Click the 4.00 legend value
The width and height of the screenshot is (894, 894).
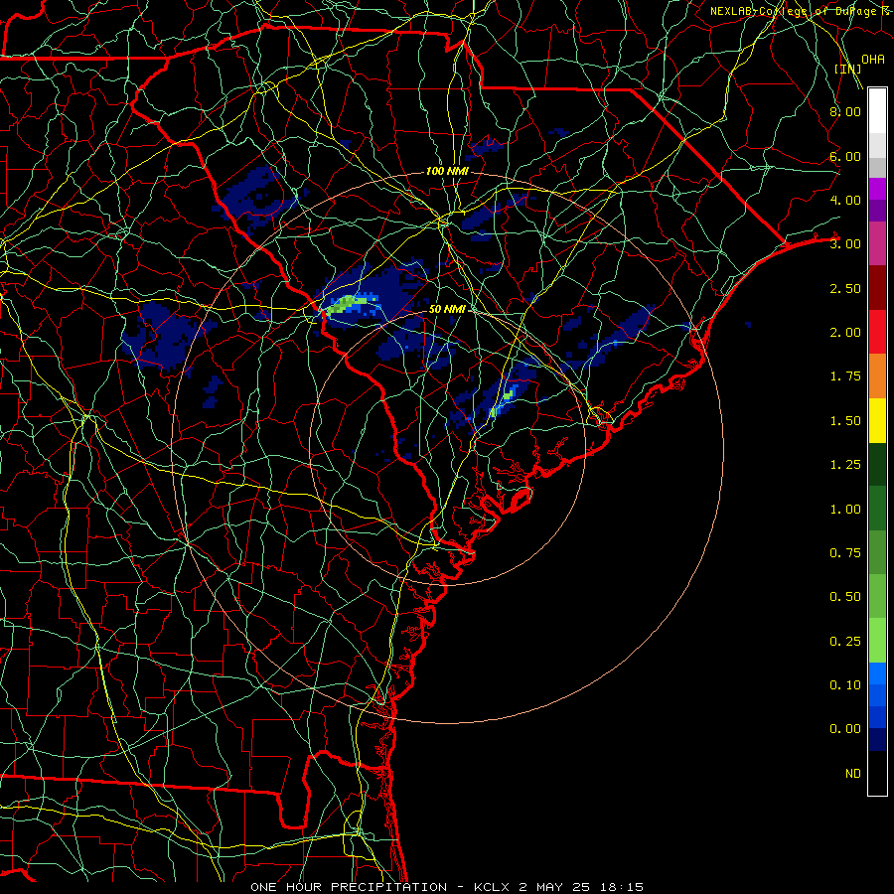845,200
